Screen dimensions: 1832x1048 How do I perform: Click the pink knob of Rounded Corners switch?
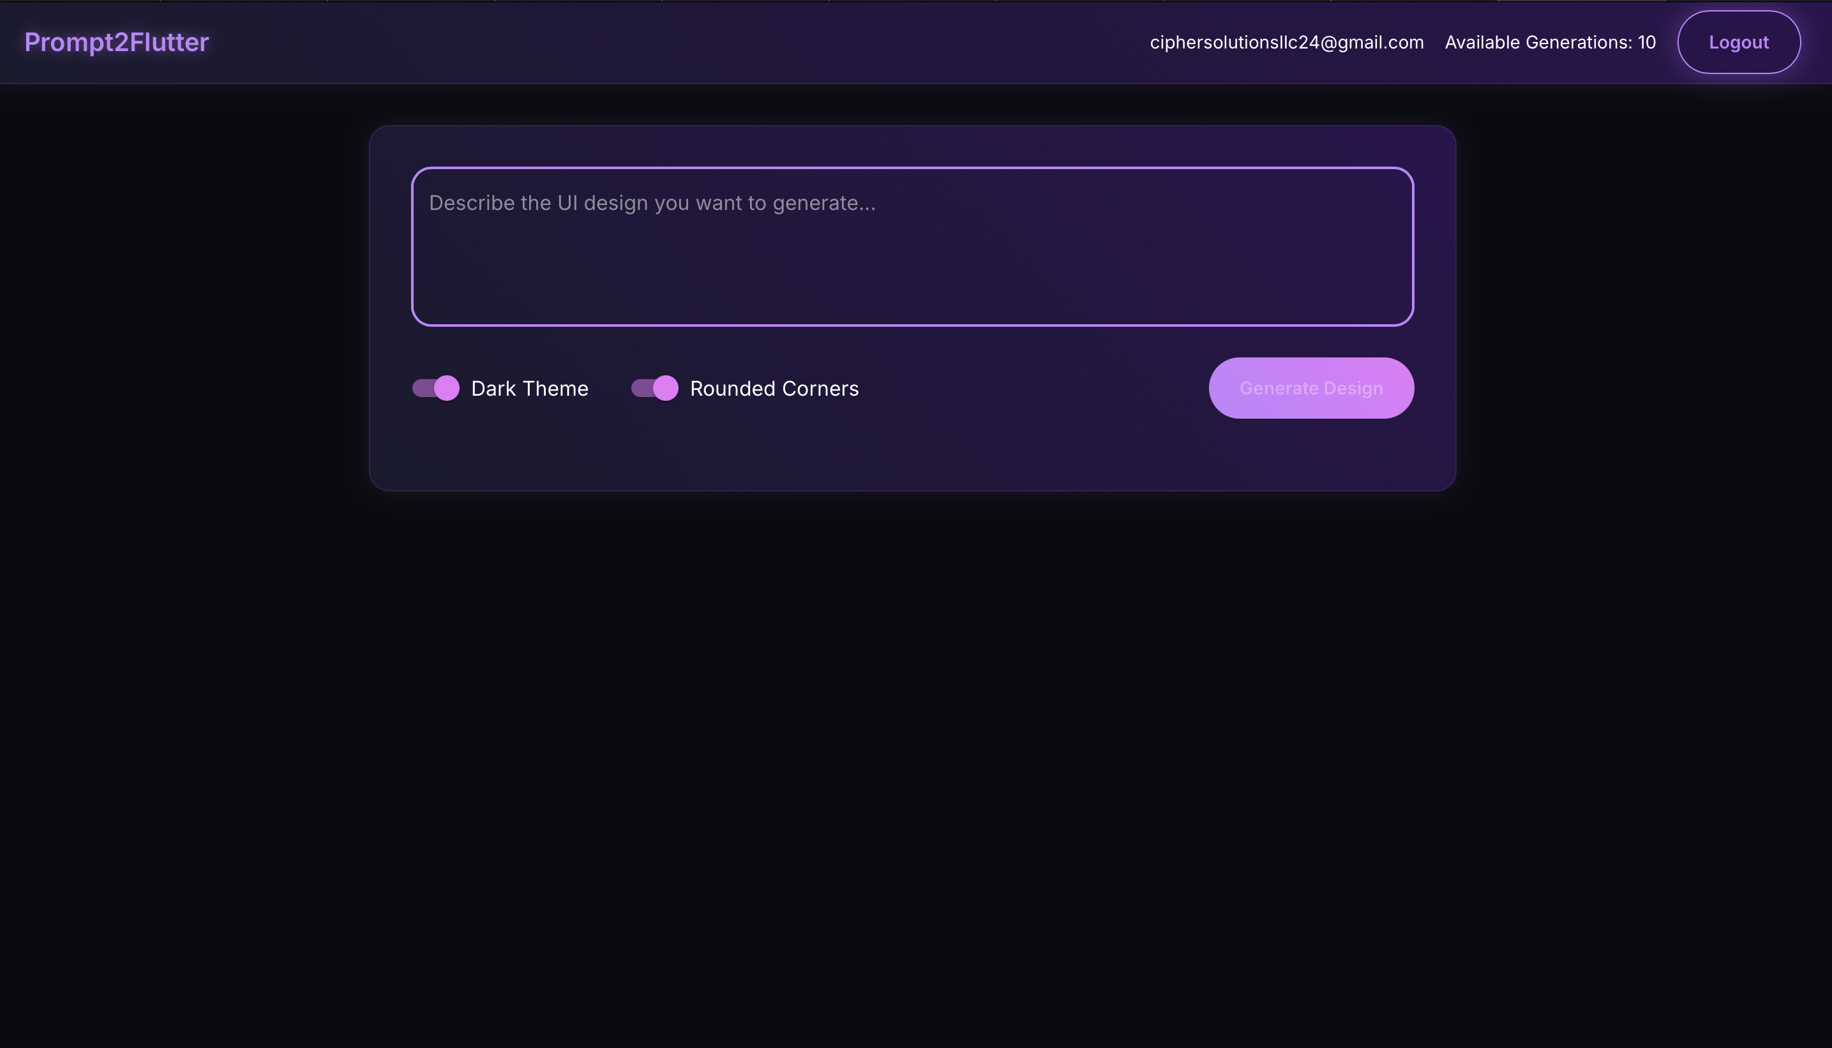coord(666,388)
